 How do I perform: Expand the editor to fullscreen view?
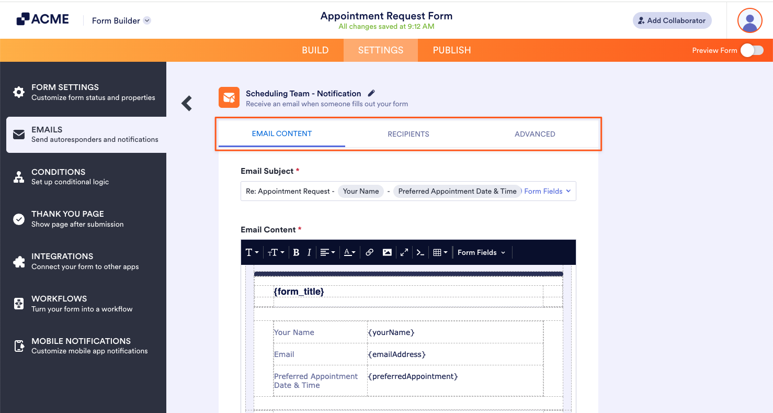click(404, 252)
